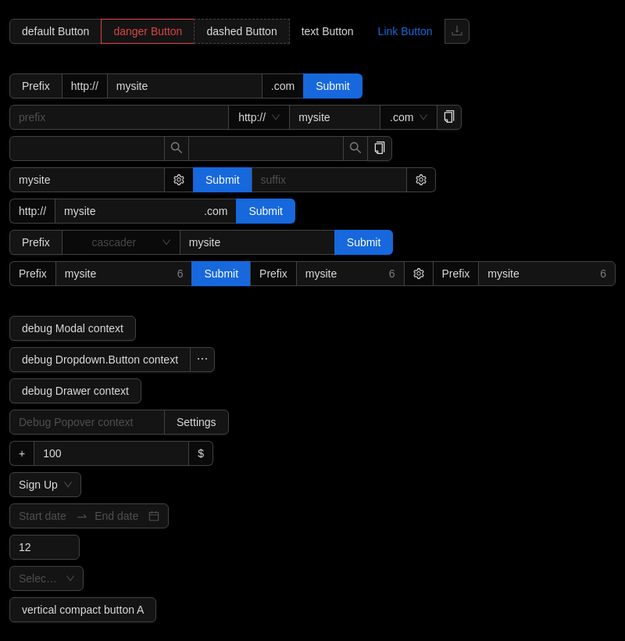Click the danger Button
Viewport: 625px width, 641px height.
(148, 31)
